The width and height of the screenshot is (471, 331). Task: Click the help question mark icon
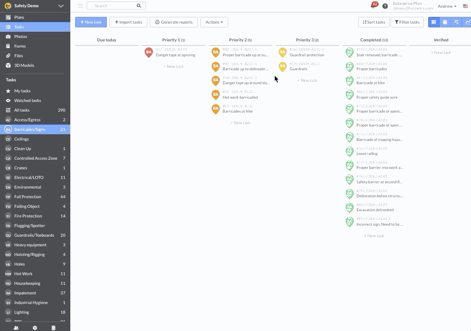(x=385, y=6)
